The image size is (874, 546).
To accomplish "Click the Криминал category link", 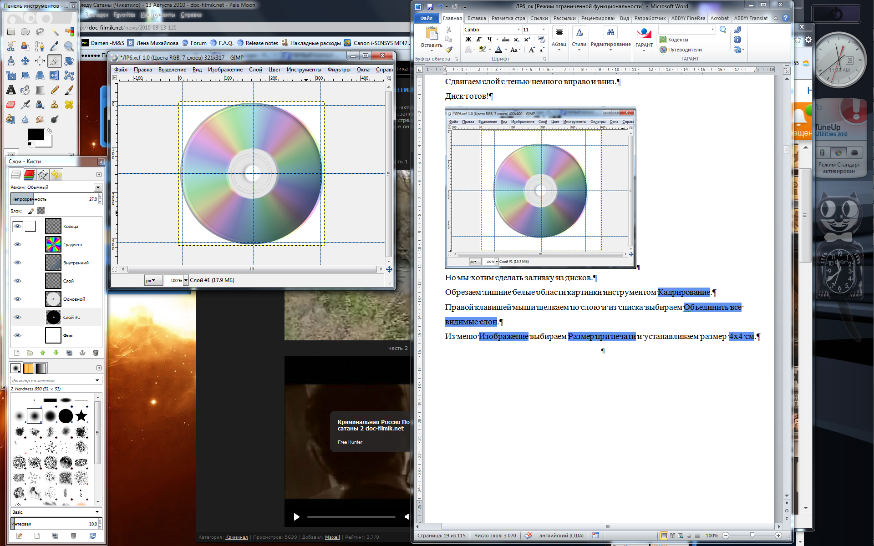I will coord(237,537).
